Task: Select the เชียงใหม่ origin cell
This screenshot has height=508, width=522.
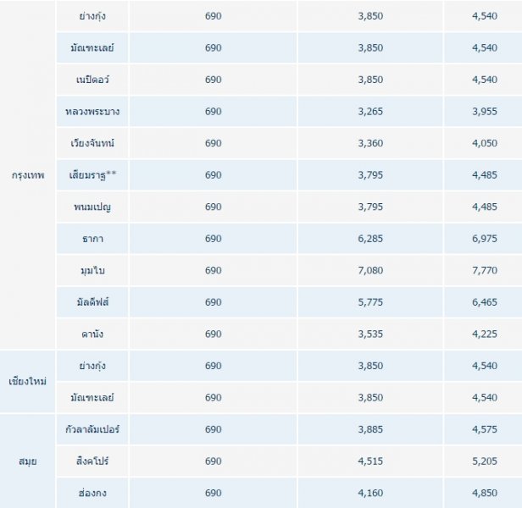Action: click(x=29, y=381)
